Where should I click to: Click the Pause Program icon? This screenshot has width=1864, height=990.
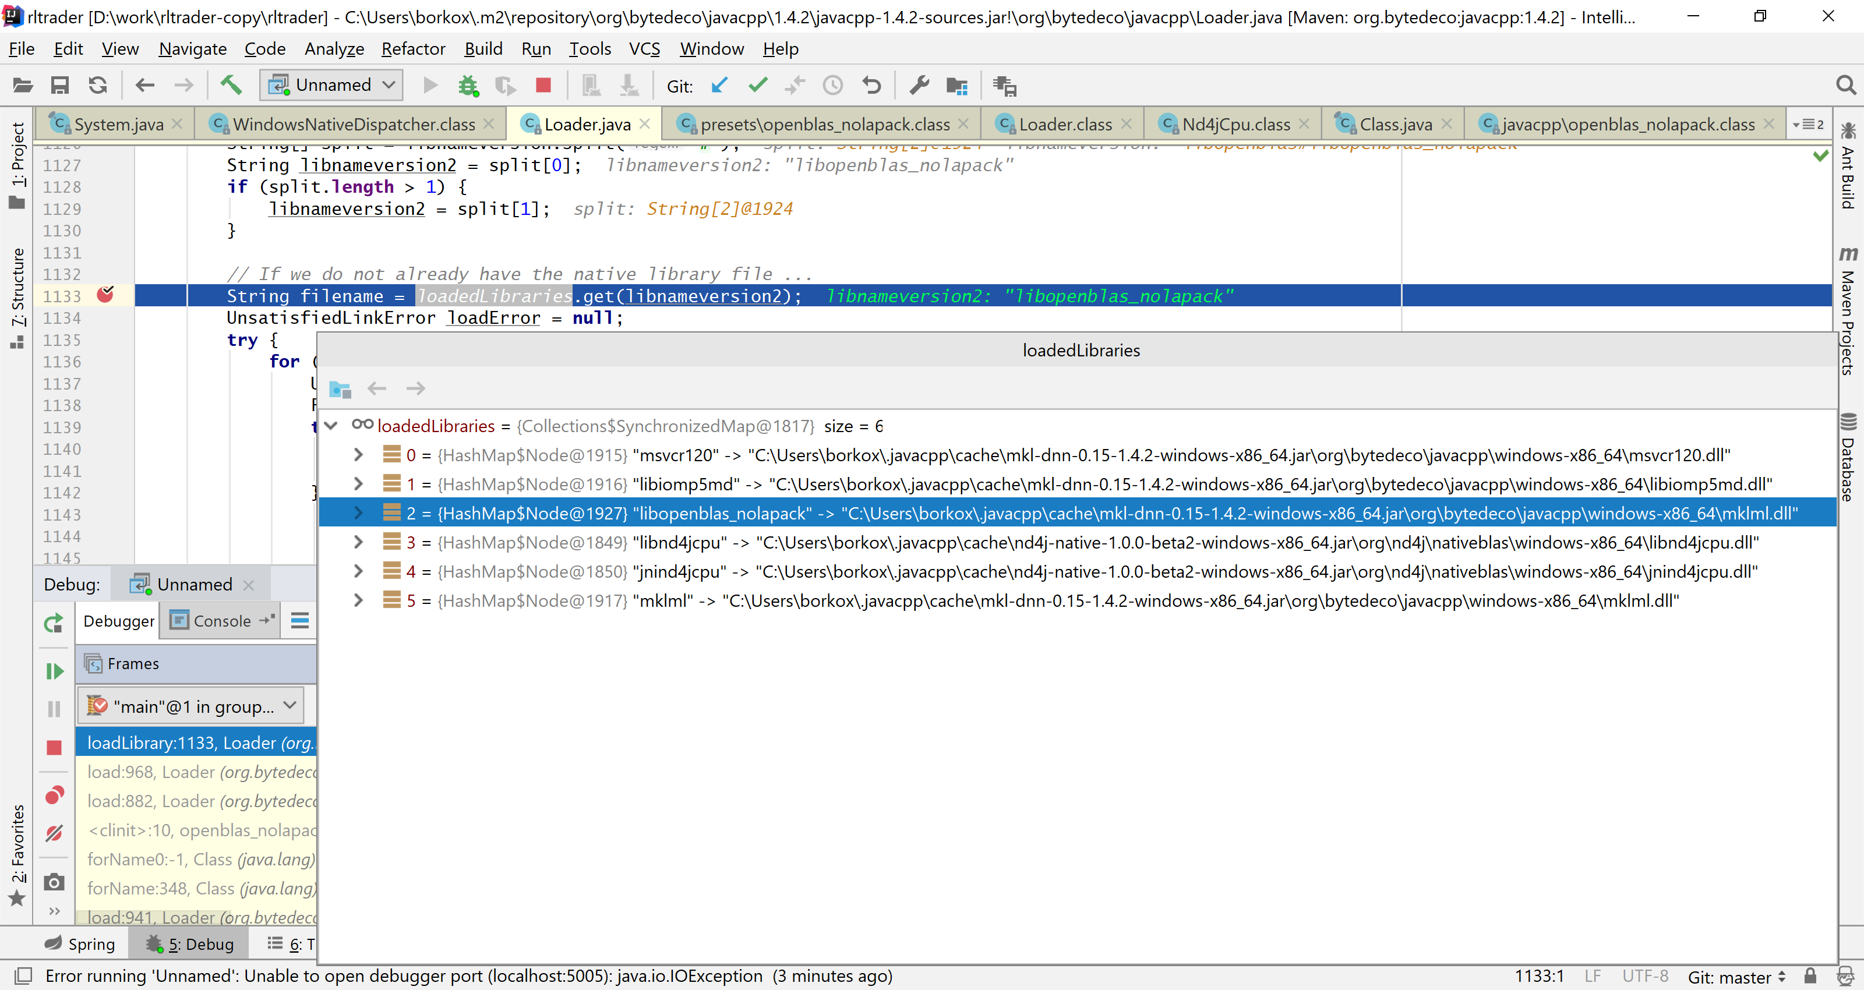(x=54, y=709)
